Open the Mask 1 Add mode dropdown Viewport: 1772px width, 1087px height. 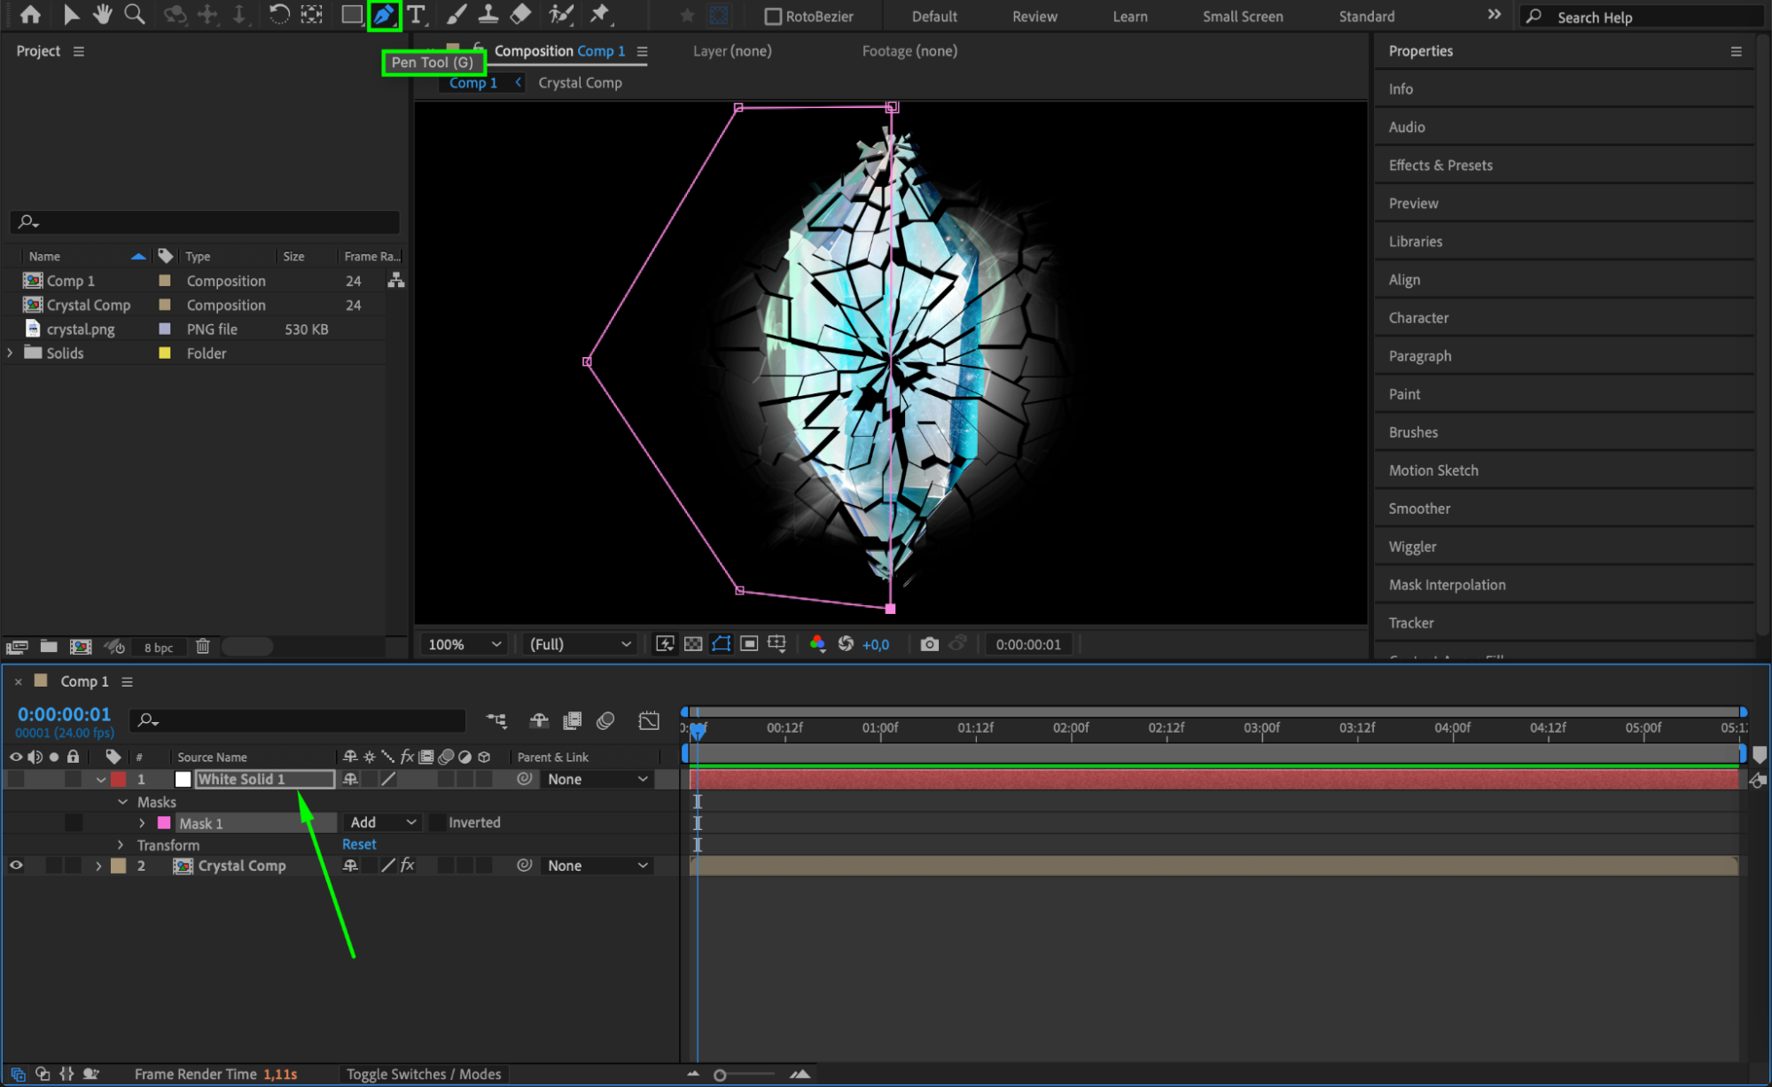[x=382, y=822]
